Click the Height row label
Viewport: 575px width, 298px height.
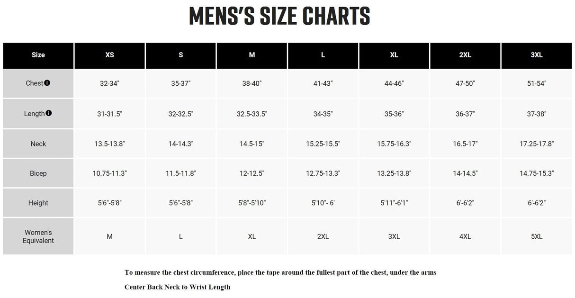38,203
